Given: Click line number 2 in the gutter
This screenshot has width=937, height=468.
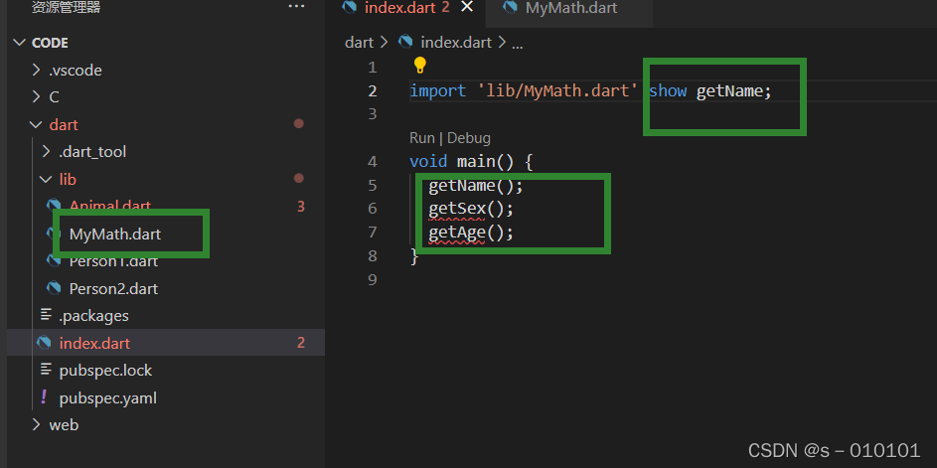Looking at the screenshot, I should coord(373,91).
